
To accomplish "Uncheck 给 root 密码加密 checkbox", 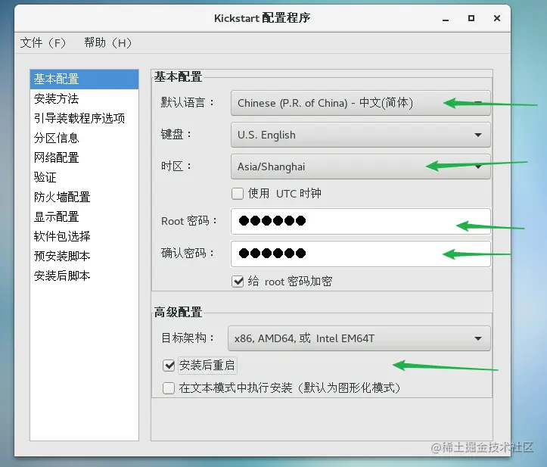I will coord(238,282).
